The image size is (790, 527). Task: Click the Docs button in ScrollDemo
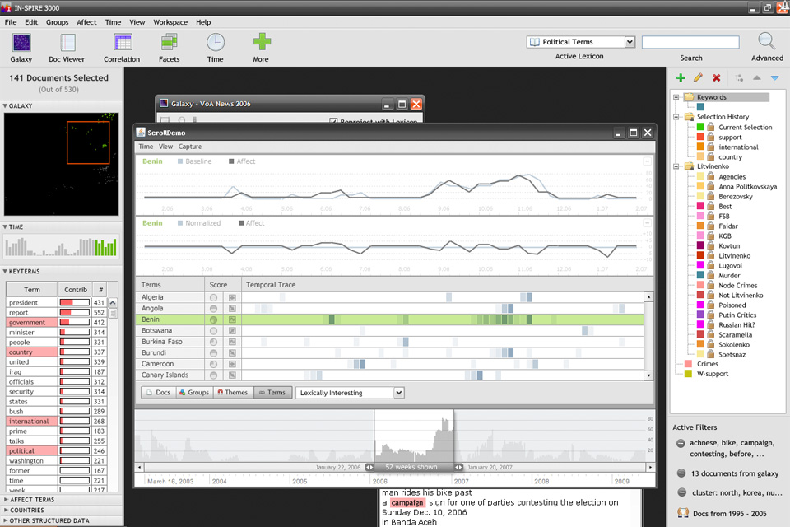158,393
